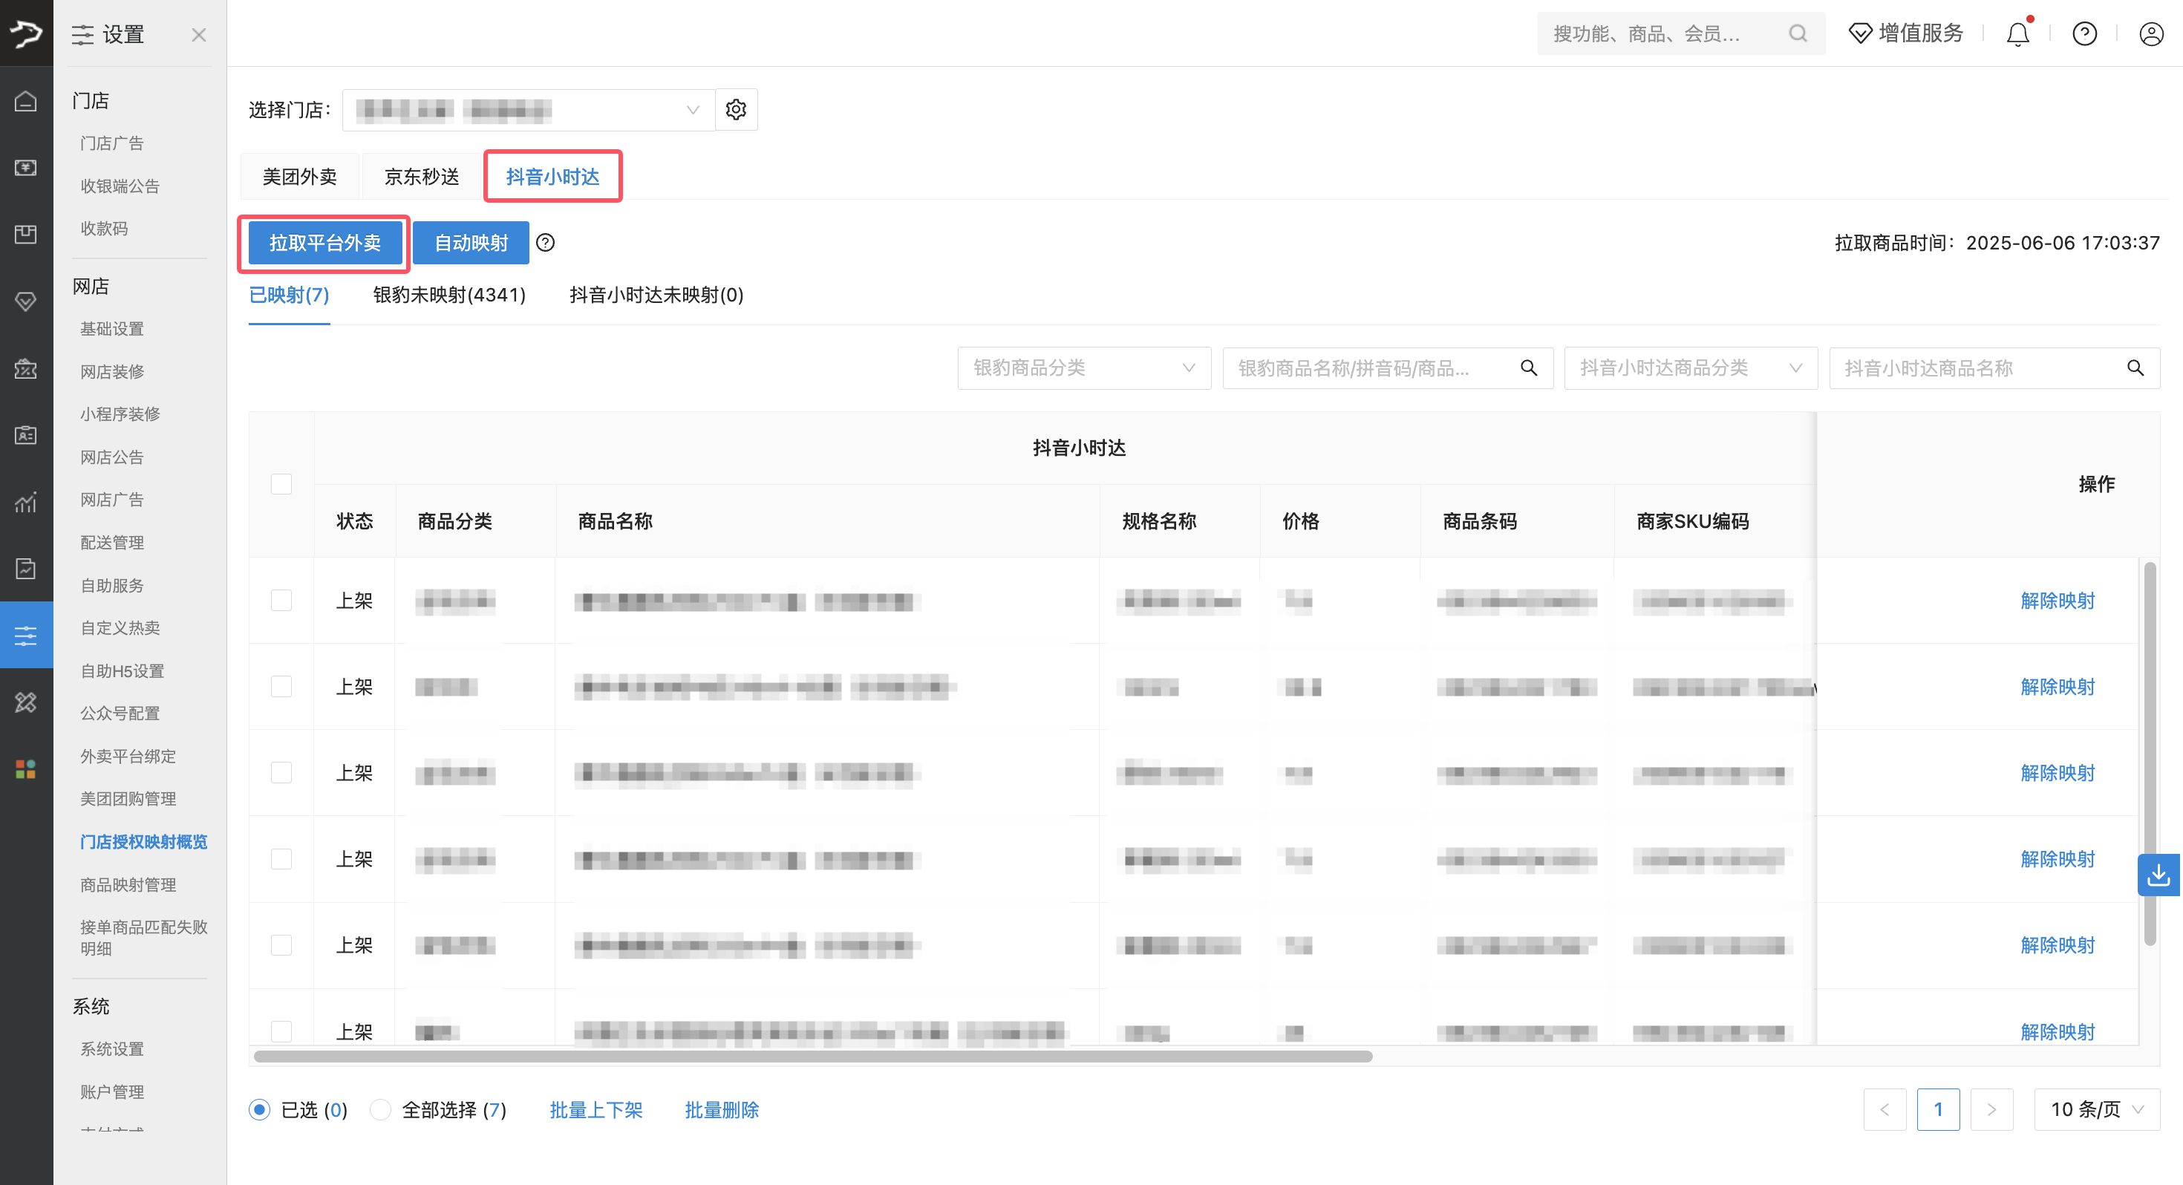
Task: Click the 增值服务 diamond entry
Action: (1906, 34)
